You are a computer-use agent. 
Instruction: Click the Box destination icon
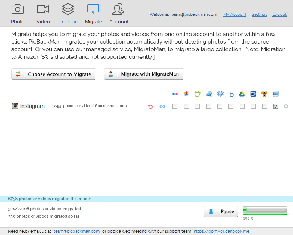click(x=231, y=94)
